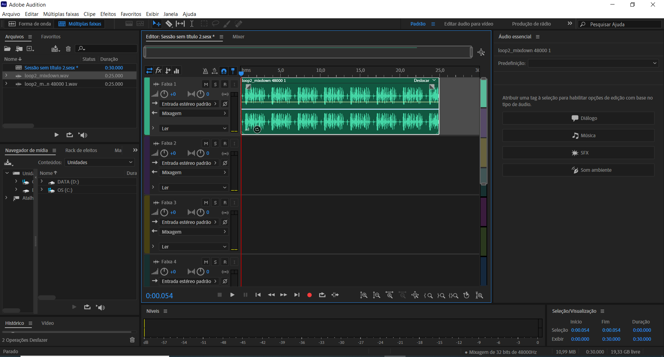Screen dimensions: 664x357
Task: Arm Faixa 3 for recording with R
Action: click(x=225, y=203)
